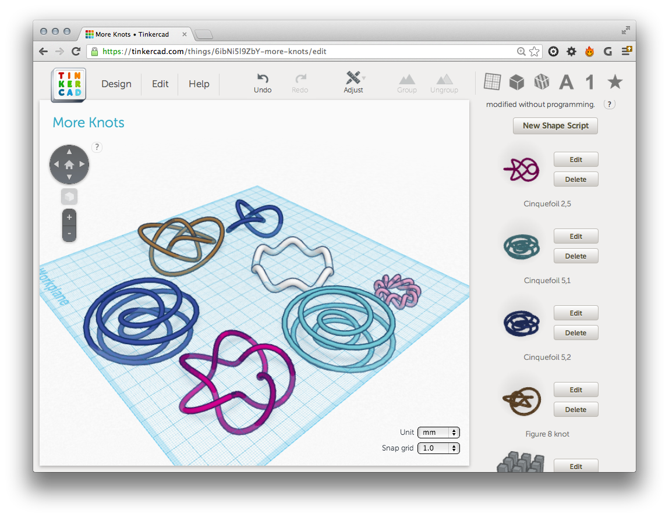Open favorites star shape category
The width and height of the screenshot is (669, 518).
point(615,82)
